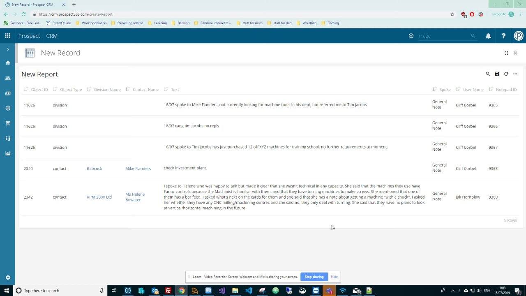Go to Home in the sidebar
526x296 pixels.
coord(8,63)
